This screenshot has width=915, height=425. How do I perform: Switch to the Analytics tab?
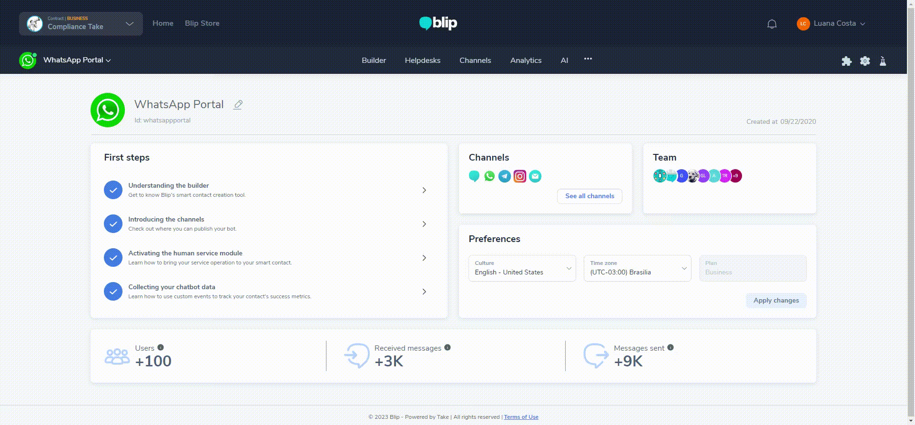[526, 61]
